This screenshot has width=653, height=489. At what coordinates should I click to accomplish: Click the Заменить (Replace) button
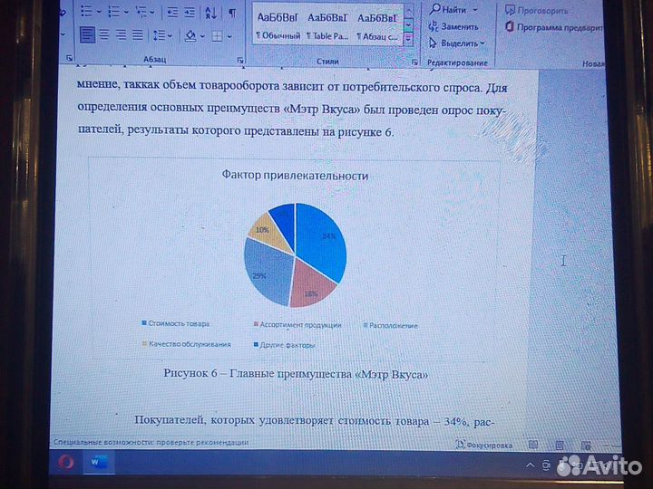click(453, 26)
